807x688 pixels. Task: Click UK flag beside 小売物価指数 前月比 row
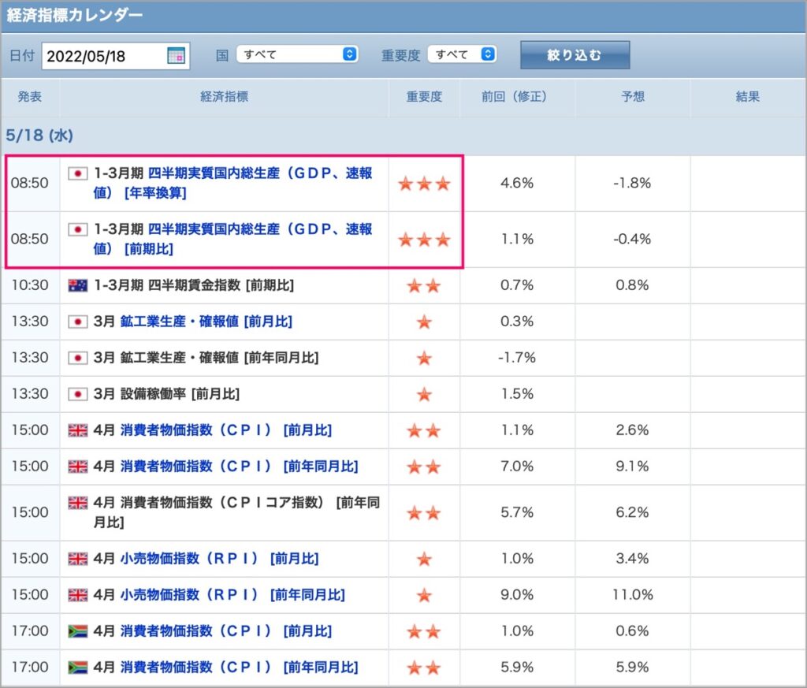[x=78, y=559]
